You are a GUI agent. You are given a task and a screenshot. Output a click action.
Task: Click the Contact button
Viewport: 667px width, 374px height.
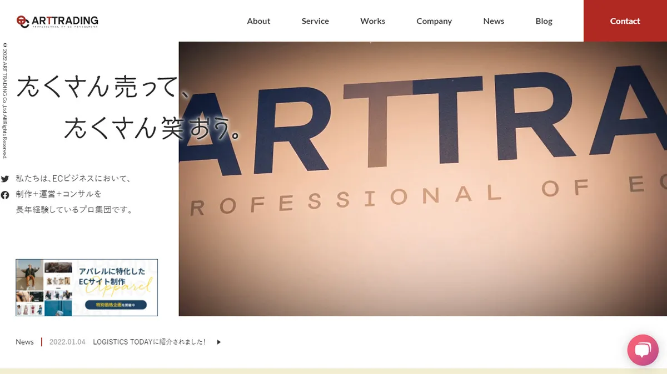(625, 21)
